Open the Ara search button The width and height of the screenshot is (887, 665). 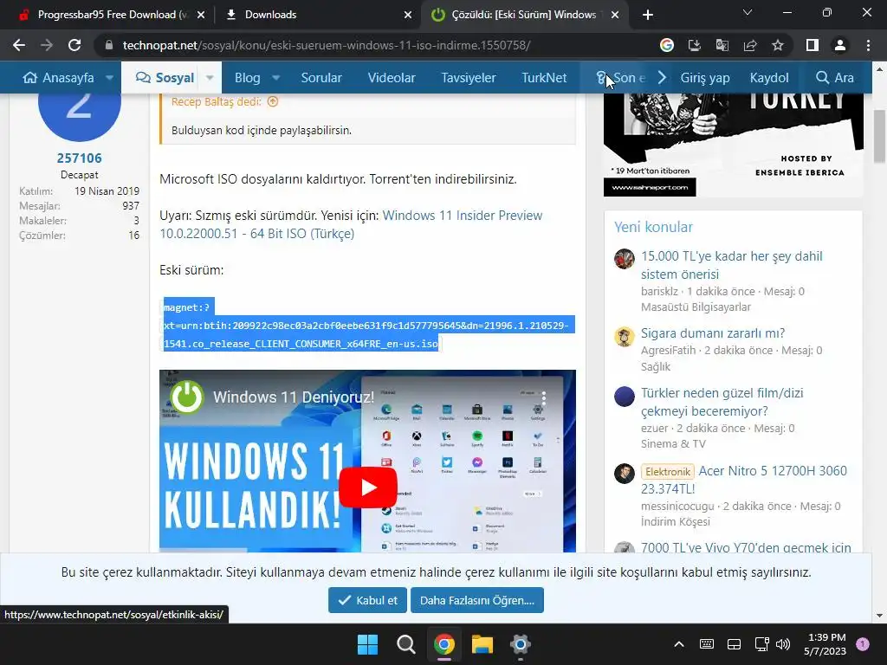tap(834, 77)
